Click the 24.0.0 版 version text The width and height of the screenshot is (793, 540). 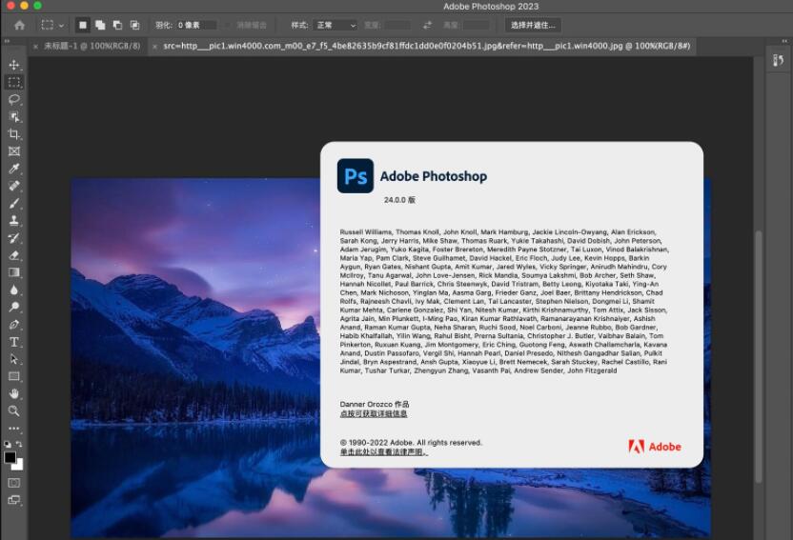click(x=399, y=200)
